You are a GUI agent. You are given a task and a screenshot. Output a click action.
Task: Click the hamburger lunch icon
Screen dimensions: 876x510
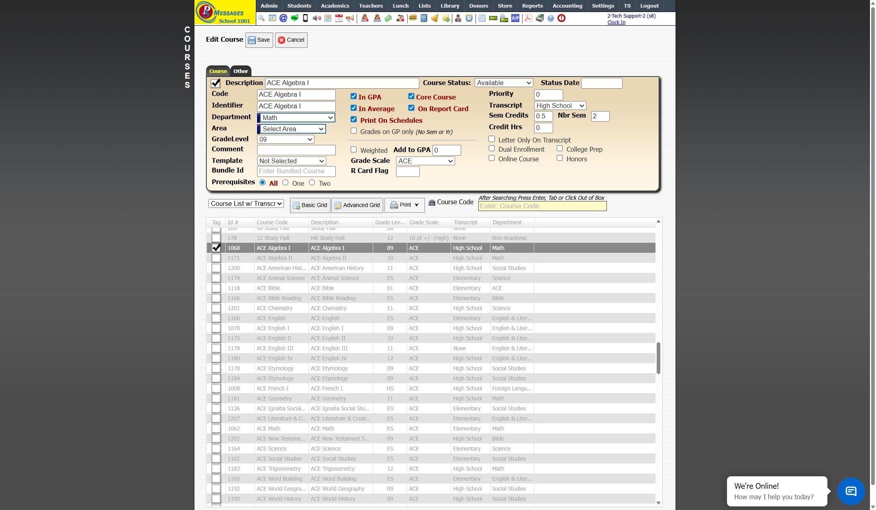pos(412,18)
